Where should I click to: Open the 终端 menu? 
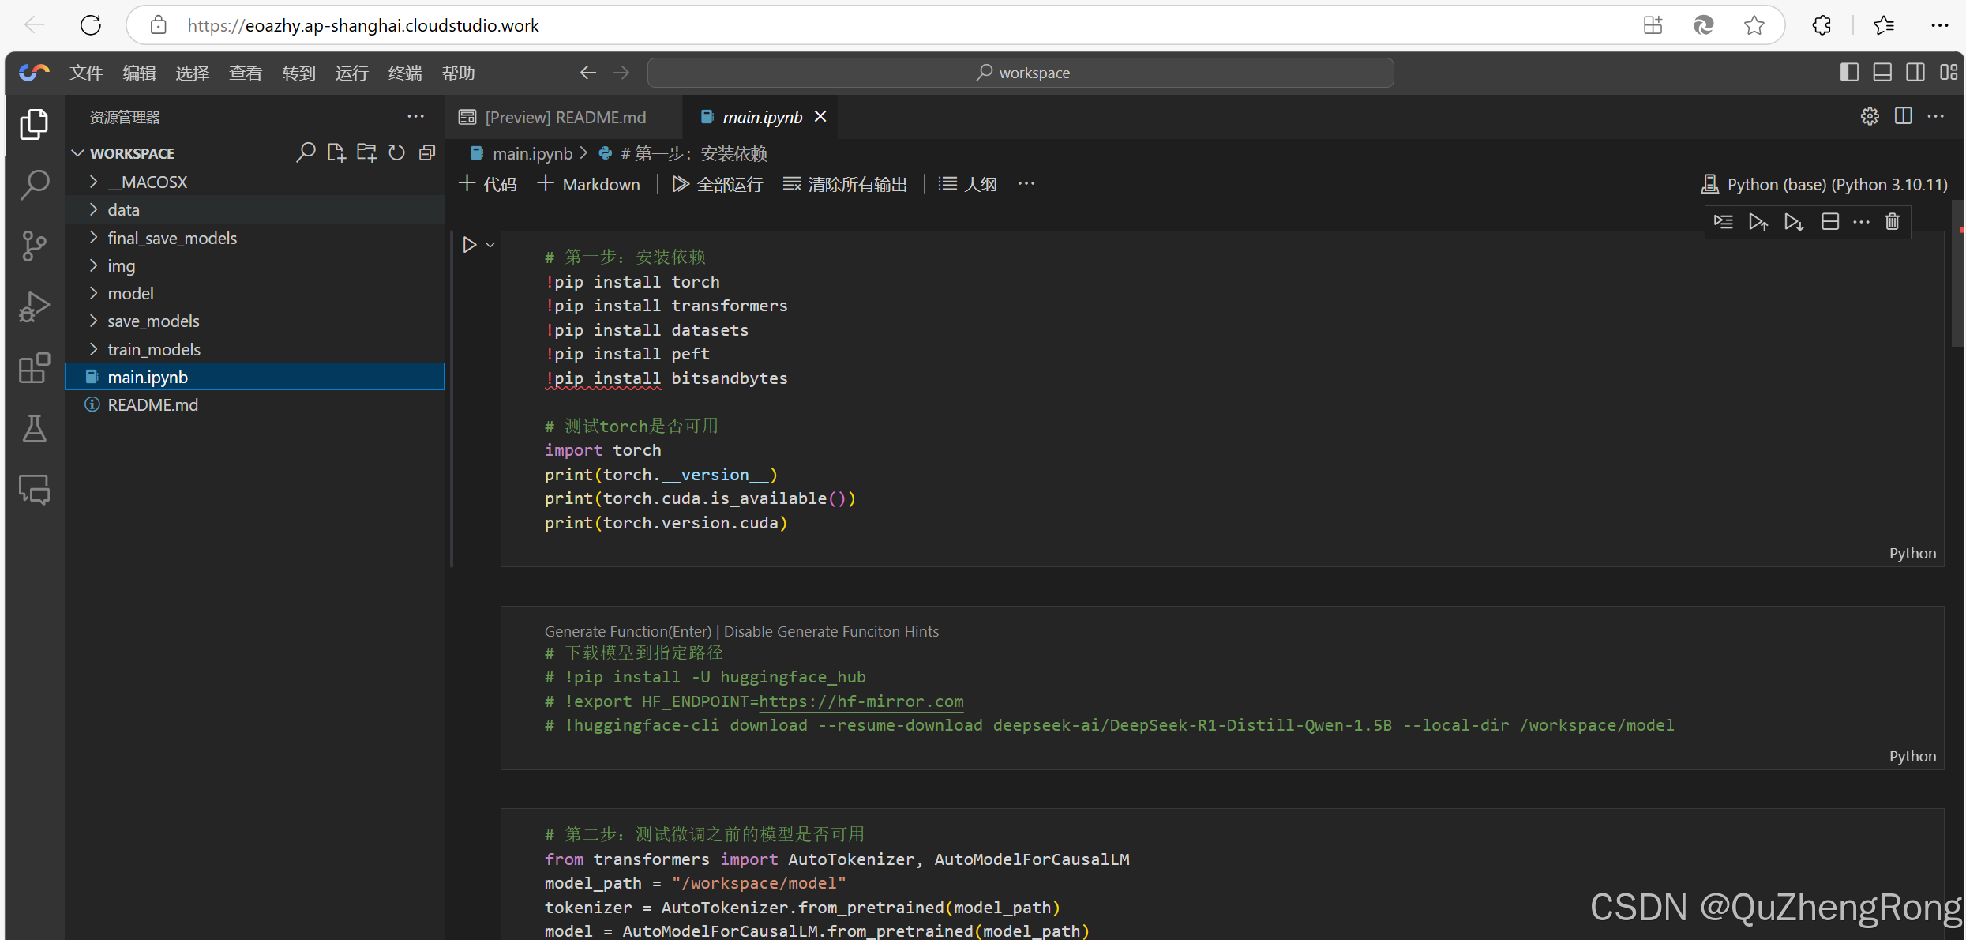tap(405, 73)
